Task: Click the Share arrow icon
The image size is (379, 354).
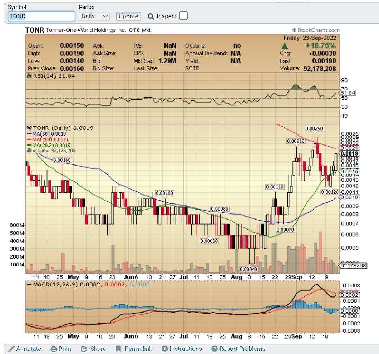Action: tap(84, 349)
